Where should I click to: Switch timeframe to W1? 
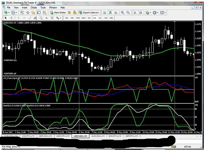[106, 18]
